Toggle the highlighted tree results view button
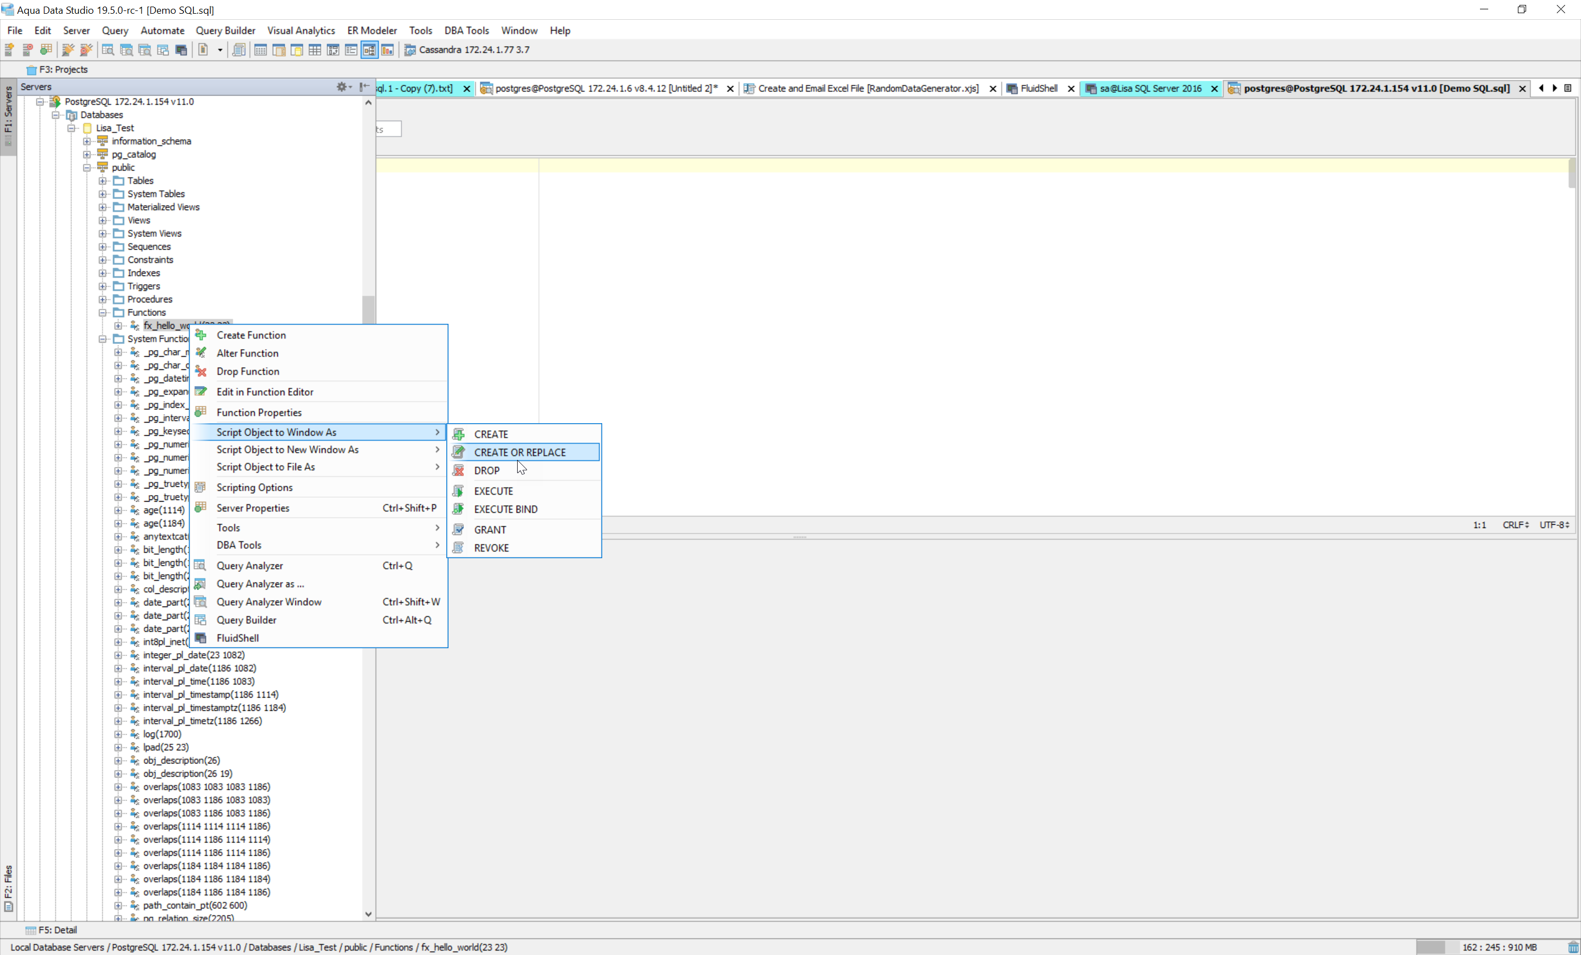Viewport: 1581px width, 955px height. (x=369, y=50)
